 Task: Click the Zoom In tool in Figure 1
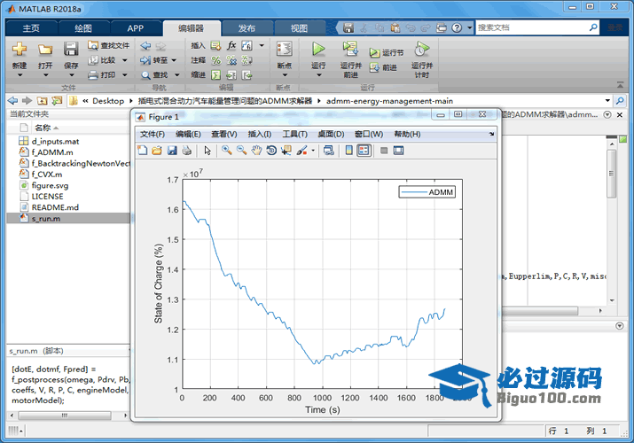coord(227,151)
